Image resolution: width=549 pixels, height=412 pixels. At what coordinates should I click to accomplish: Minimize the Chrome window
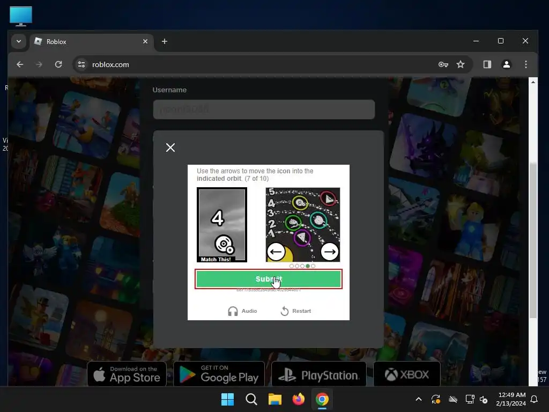click(476, 41)
